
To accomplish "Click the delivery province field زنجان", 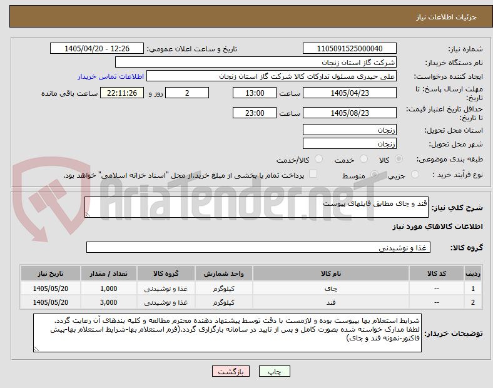I will [x=350, y=130].
